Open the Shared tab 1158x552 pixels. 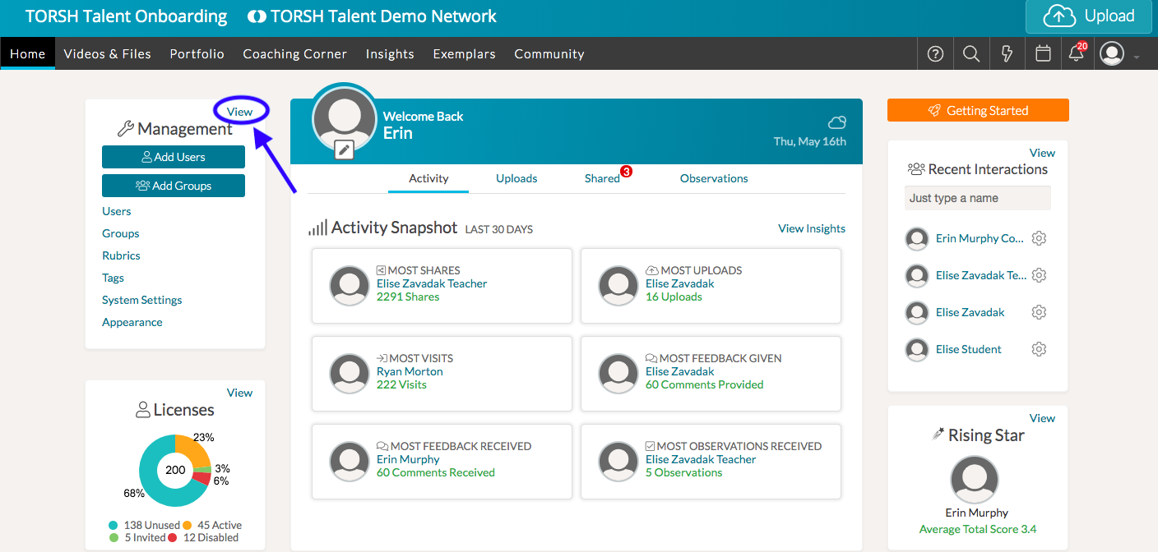pos(602,178)
